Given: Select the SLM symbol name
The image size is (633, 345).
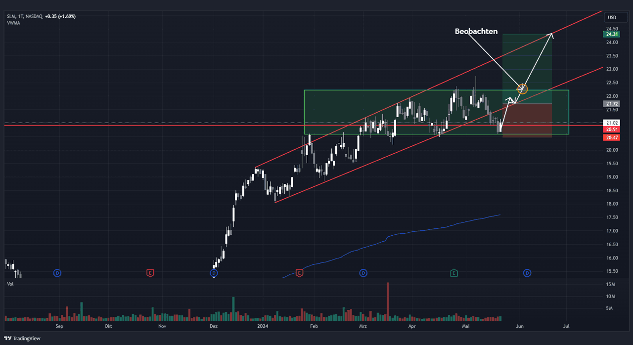Looking at the screenshot, I should tap(11, 16).
